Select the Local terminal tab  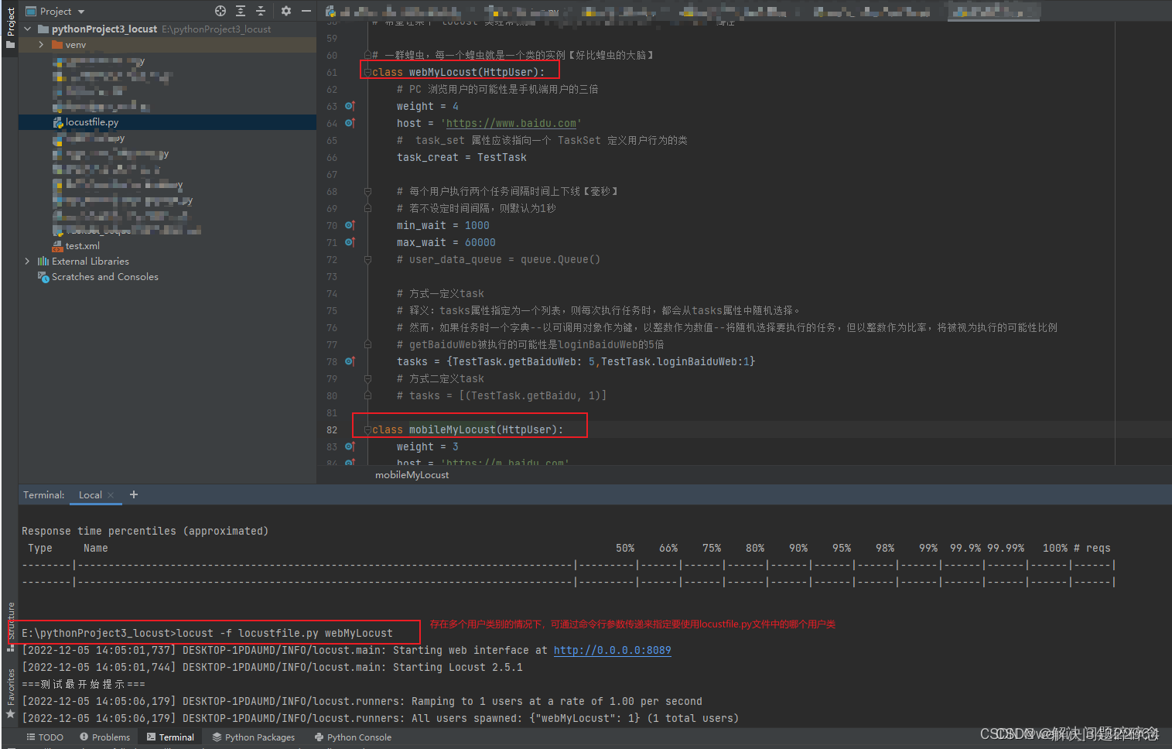tap(91, 495)
